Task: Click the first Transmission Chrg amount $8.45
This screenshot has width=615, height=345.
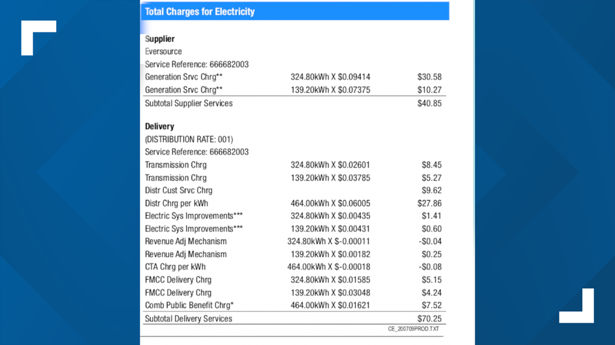Action: point(432,165)
